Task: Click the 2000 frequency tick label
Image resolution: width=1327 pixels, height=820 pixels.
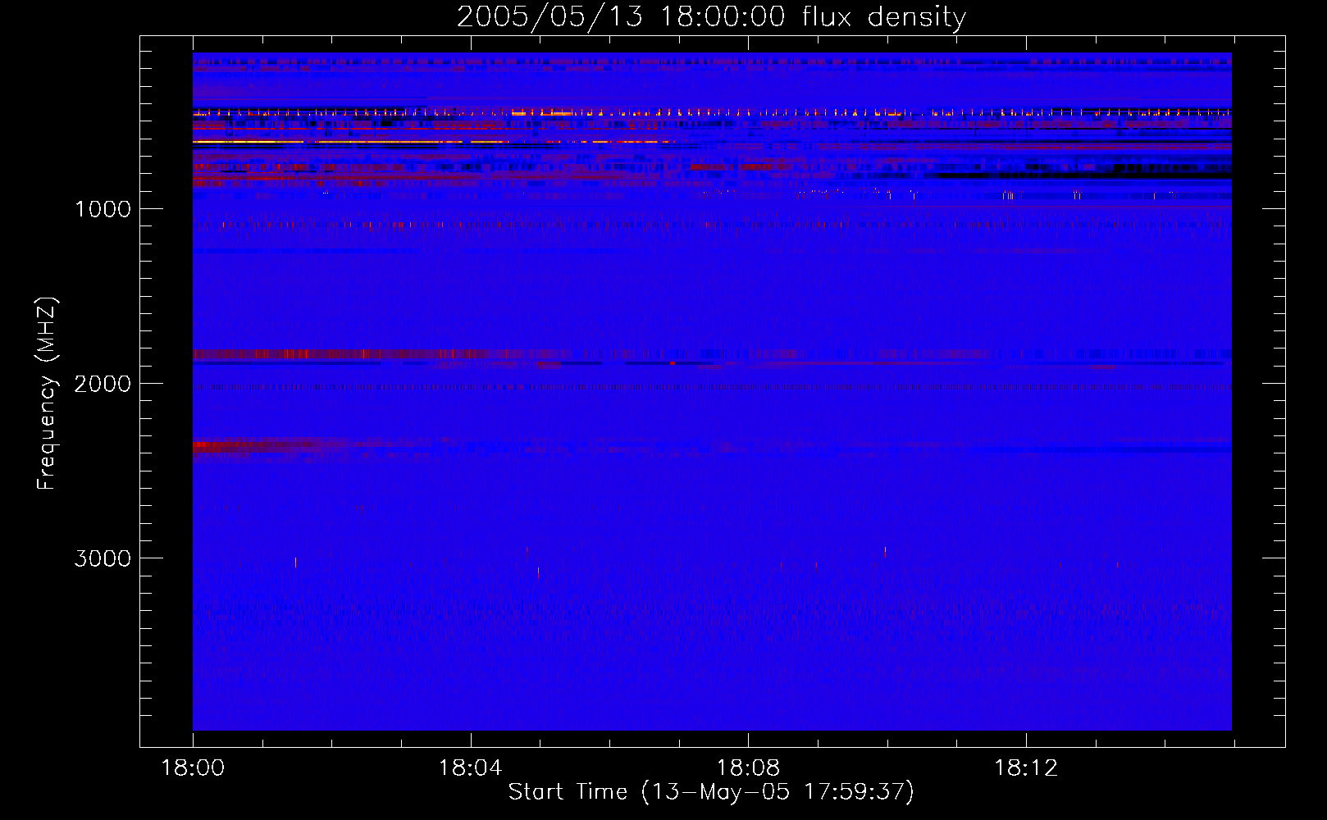Action: (x=103, y=384)
